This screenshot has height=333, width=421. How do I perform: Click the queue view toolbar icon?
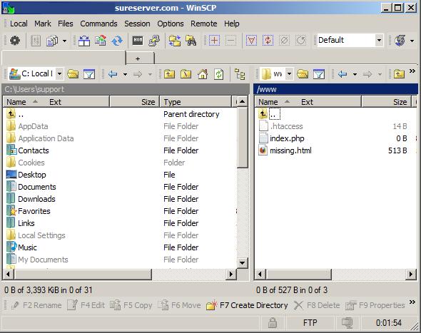point(52,41)
